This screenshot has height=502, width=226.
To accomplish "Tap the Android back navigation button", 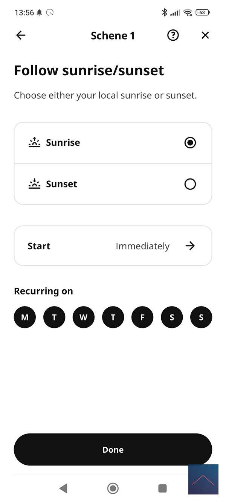I will coord(63,488).
